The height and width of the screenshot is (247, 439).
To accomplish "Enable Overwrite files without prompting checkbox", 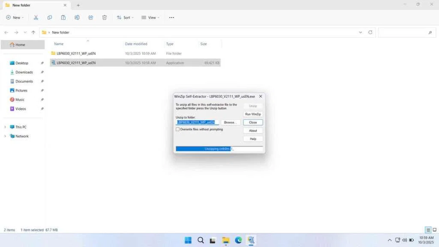I will tap(178, 129).
